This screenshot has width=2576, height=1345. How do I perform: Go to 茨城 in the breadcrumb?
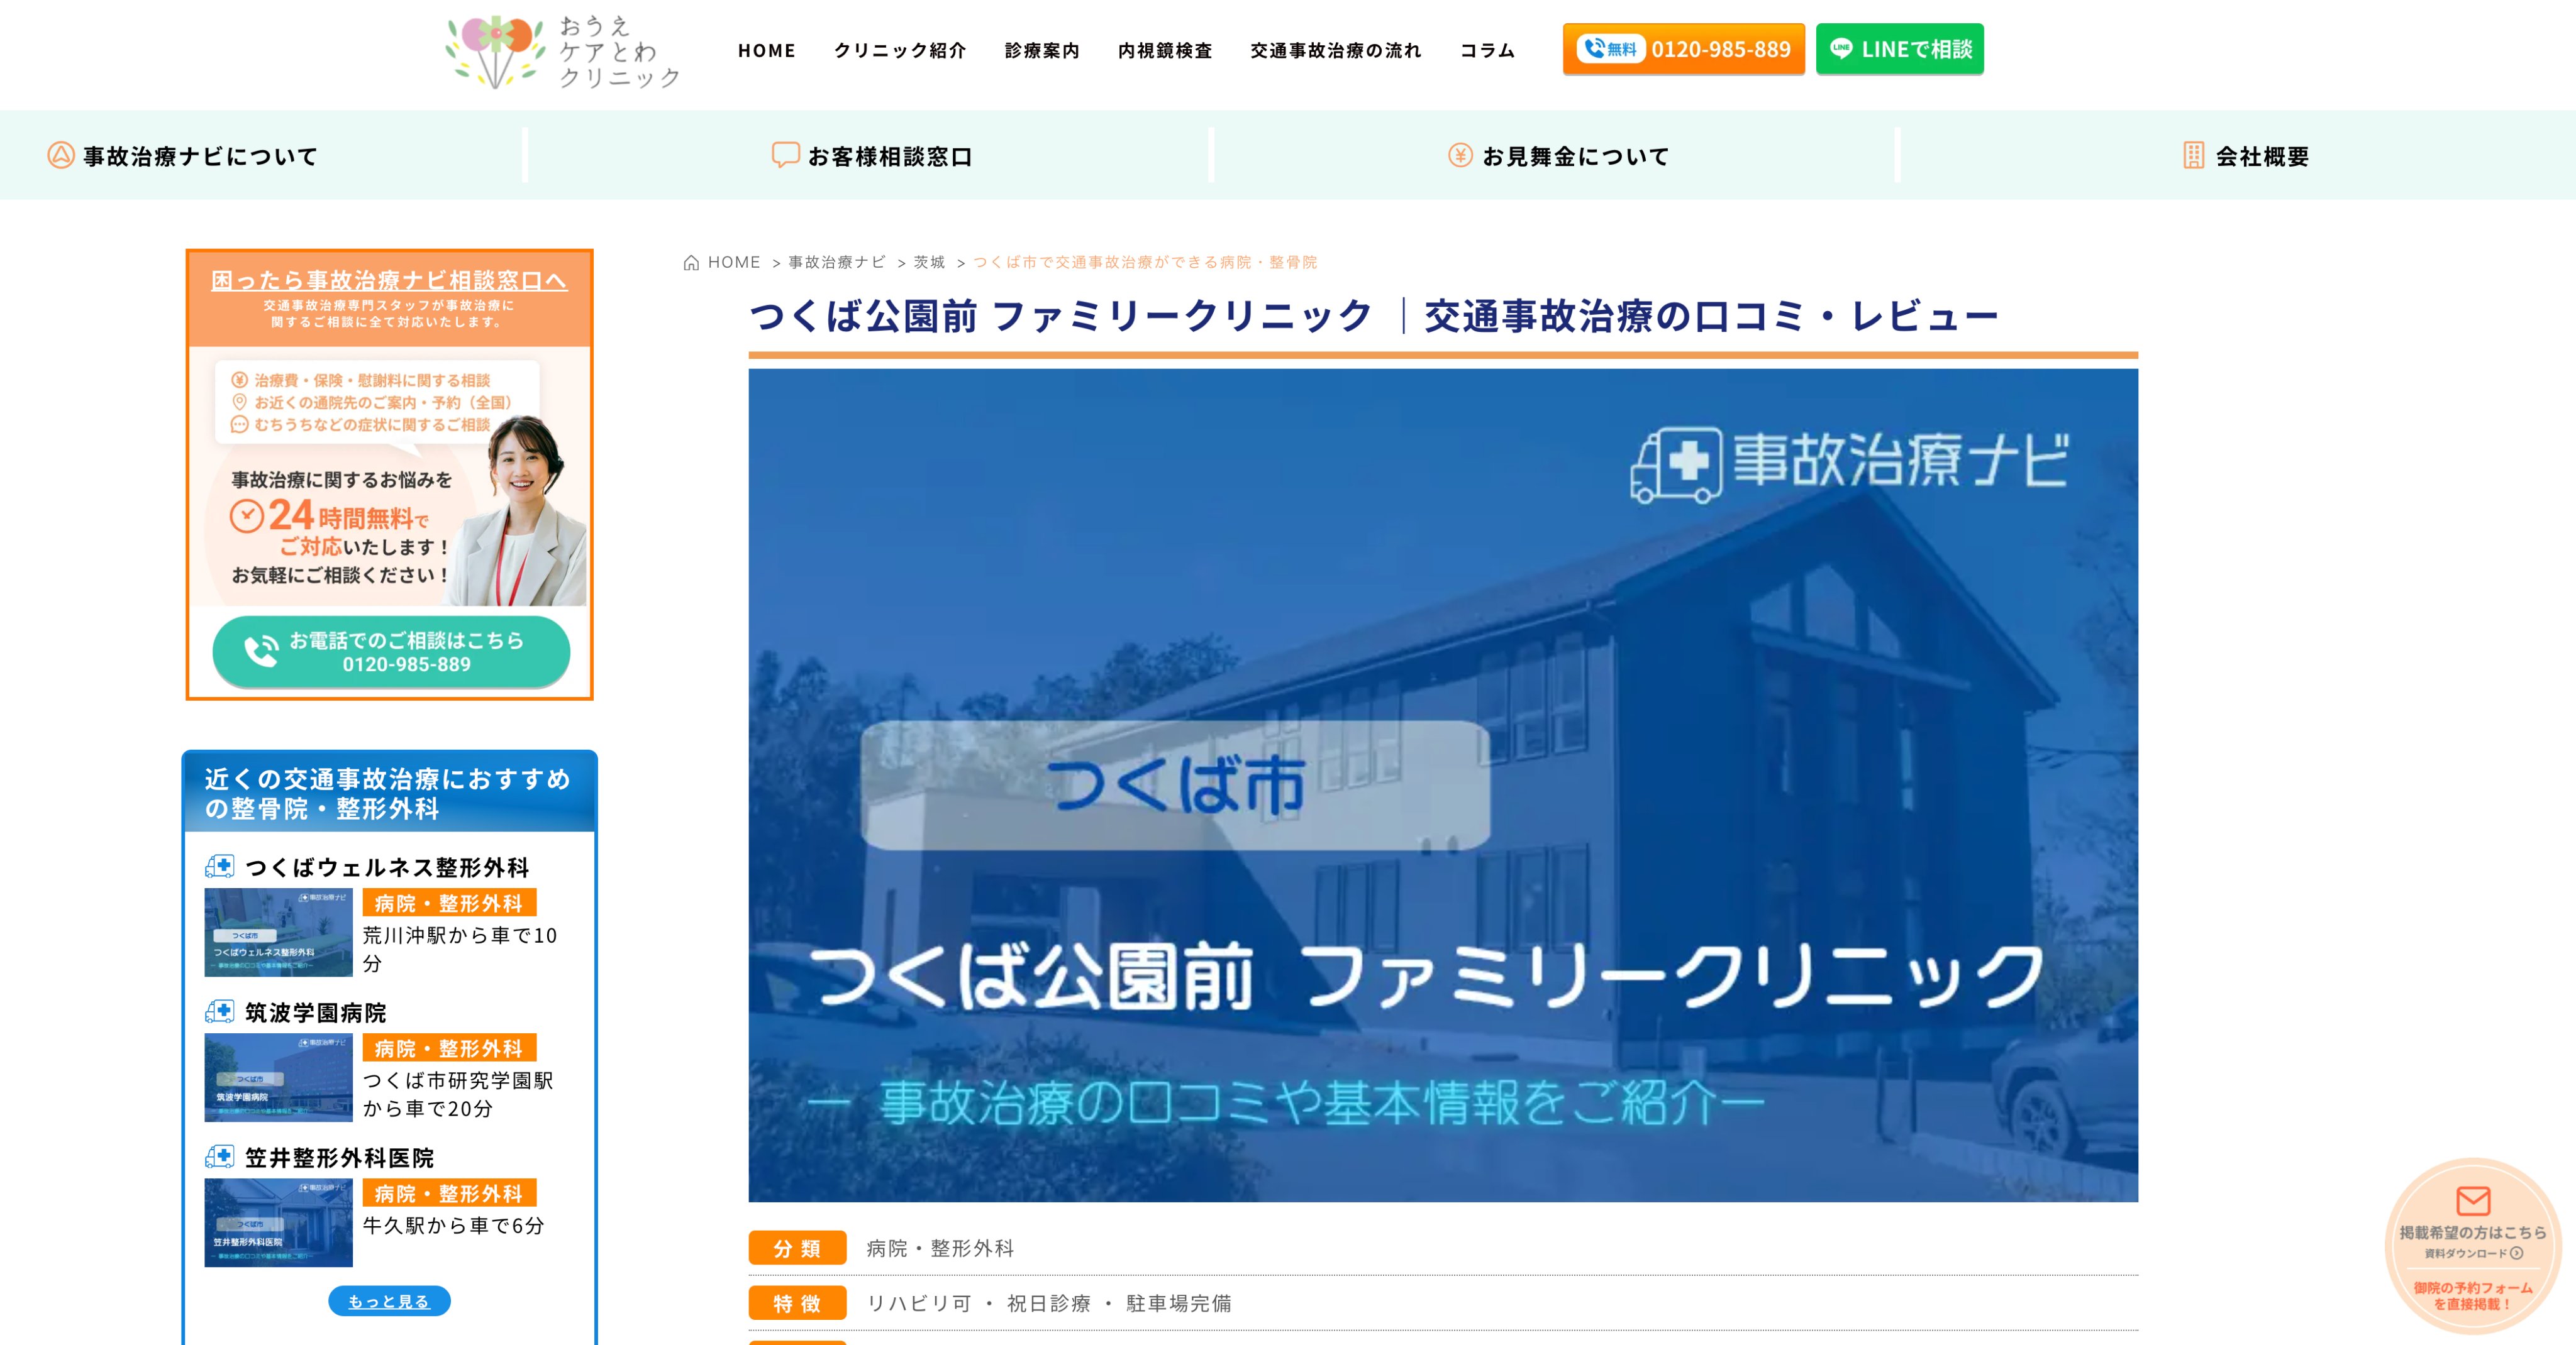[x=929, y=263]
